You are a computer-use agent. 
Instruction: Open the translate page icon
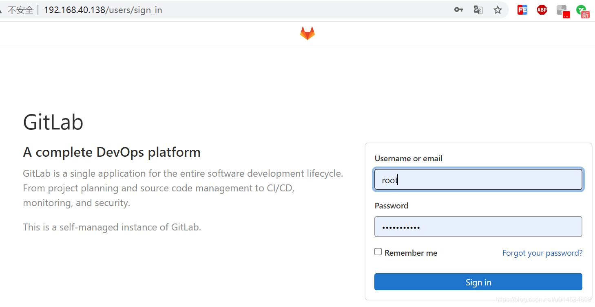(x=478, y=10)
